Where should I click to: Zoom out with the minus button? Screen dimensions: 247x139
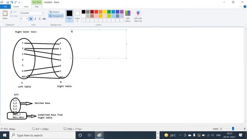tap(221, 129)
